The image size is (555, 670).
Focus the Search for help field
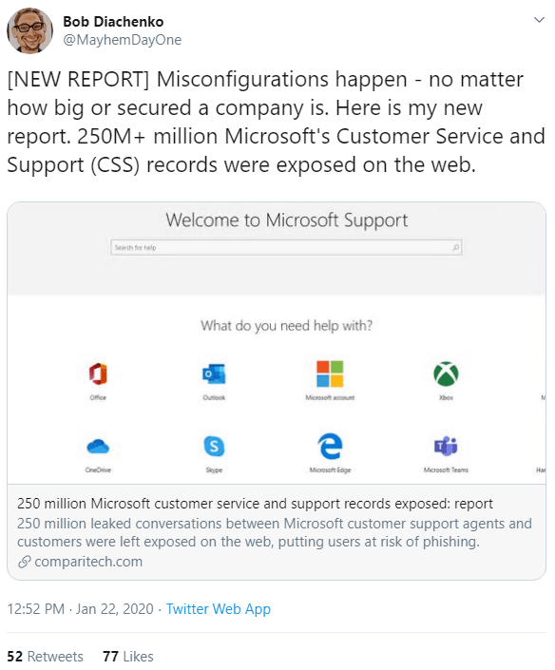pyautogui.click(x=286, y=247)
